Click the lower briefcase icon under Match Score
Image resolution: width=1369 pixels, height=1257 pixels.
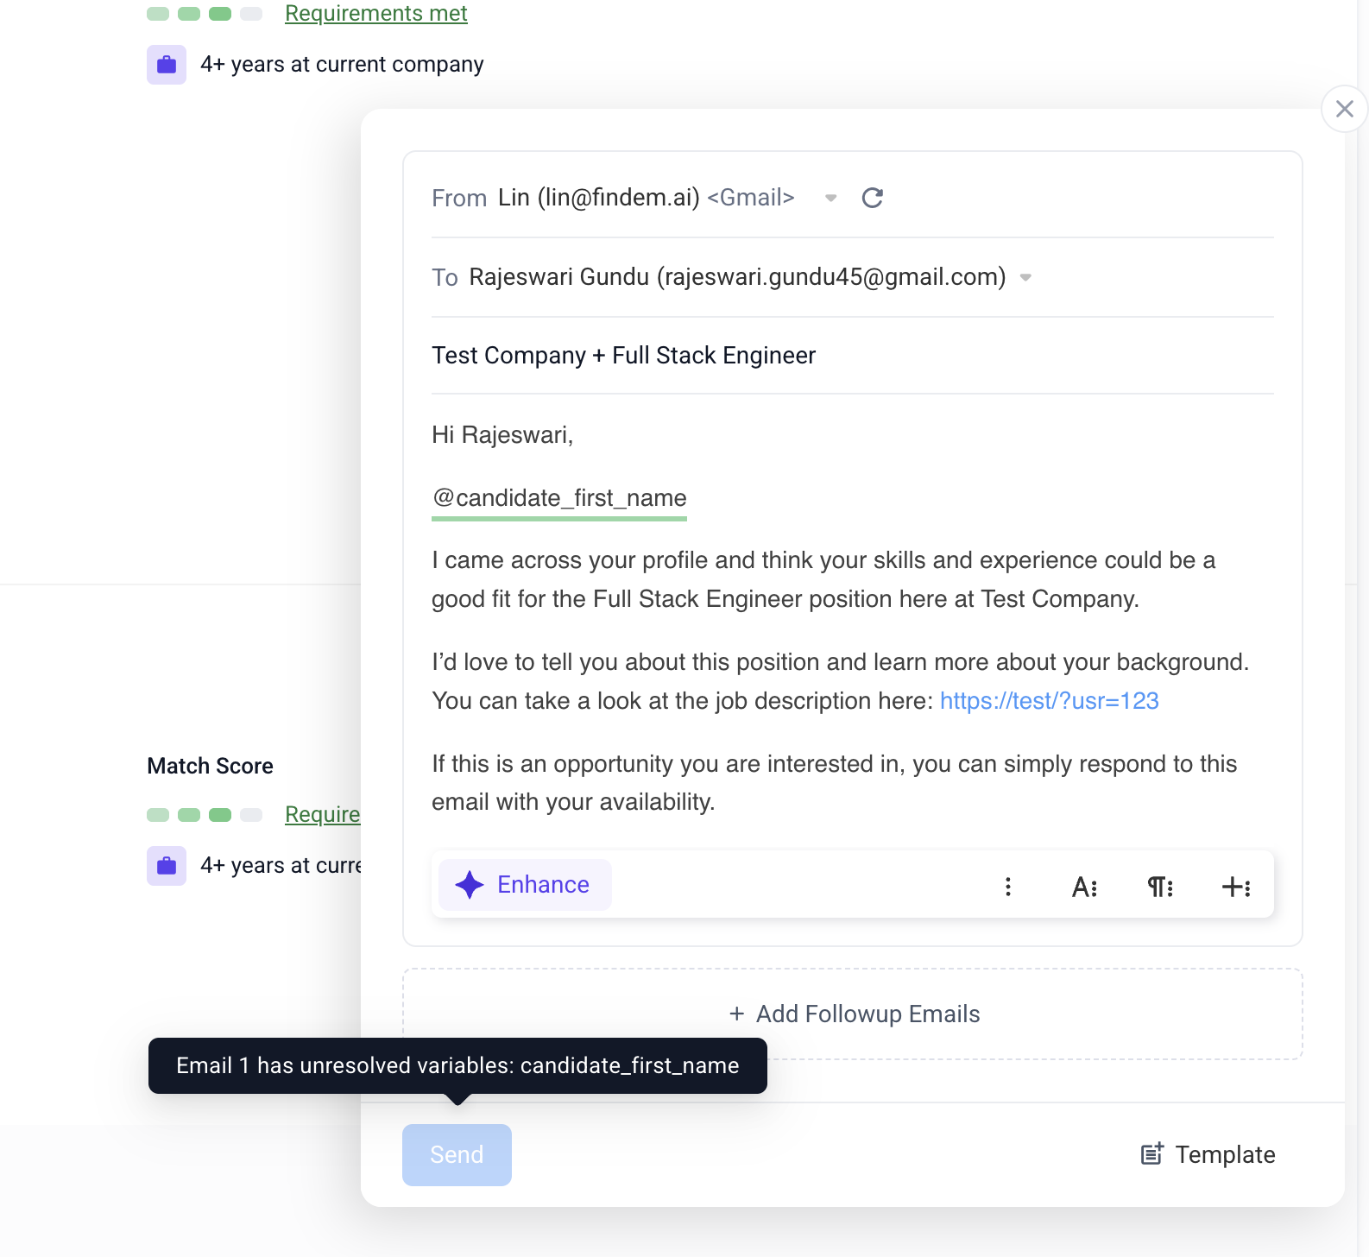(x=167, y=866)
